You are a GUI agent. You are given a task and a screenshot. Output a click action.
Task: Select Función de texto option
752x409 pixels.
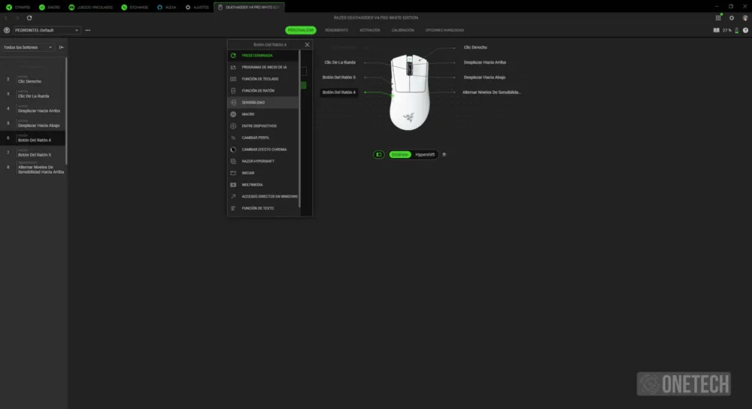pos(263,208)
